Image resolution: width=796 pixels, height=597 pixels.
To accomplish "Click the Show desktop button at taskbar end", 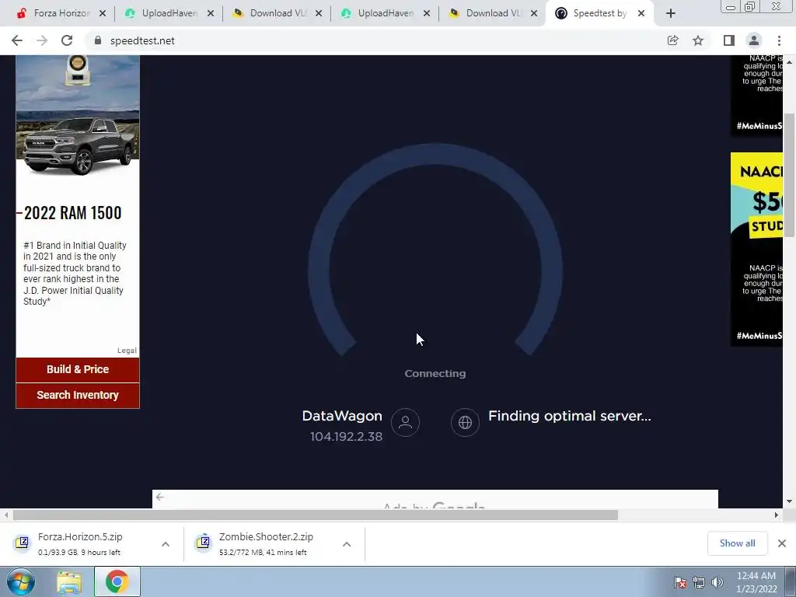I will (x=791, y=582).
